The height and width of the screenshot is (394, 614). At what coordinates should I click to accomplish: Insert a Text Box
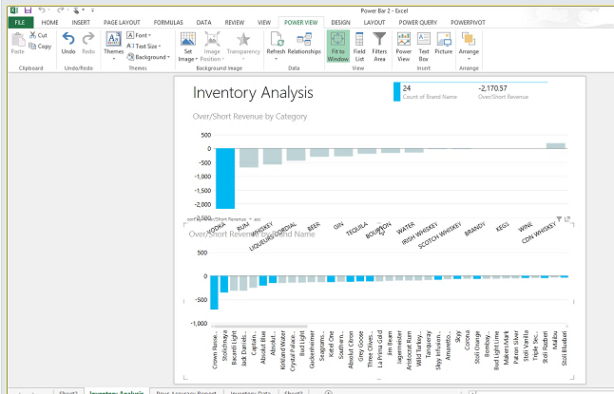click(x=424, y=47)
